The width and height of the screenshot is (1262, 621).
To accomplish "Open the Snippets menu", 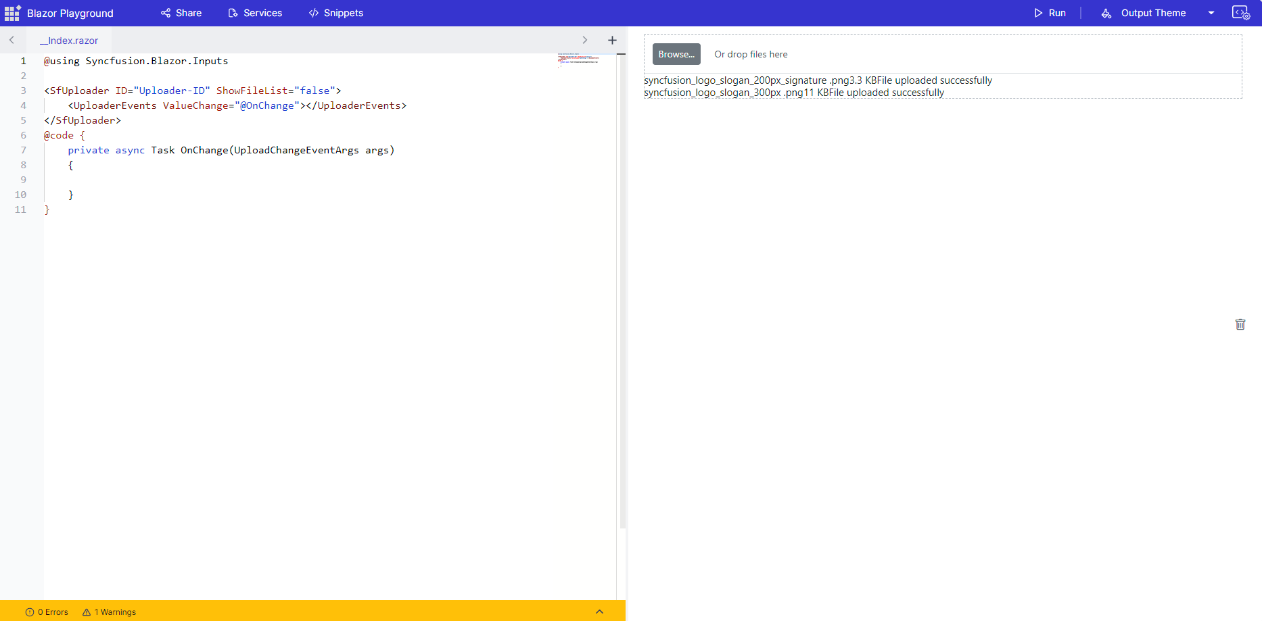I will (335, 13).
